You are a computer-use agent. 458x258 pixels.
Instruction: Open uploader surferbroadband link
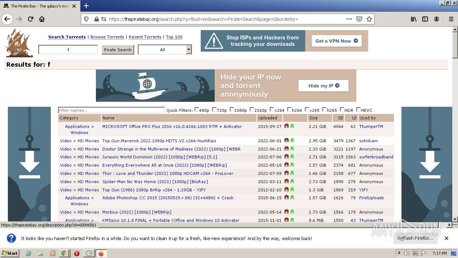pos(376,157)
